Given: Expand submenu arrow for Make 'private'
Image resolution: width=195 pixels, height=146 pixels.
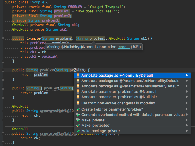Looking at the screenshot, I should tap(187, 120).
